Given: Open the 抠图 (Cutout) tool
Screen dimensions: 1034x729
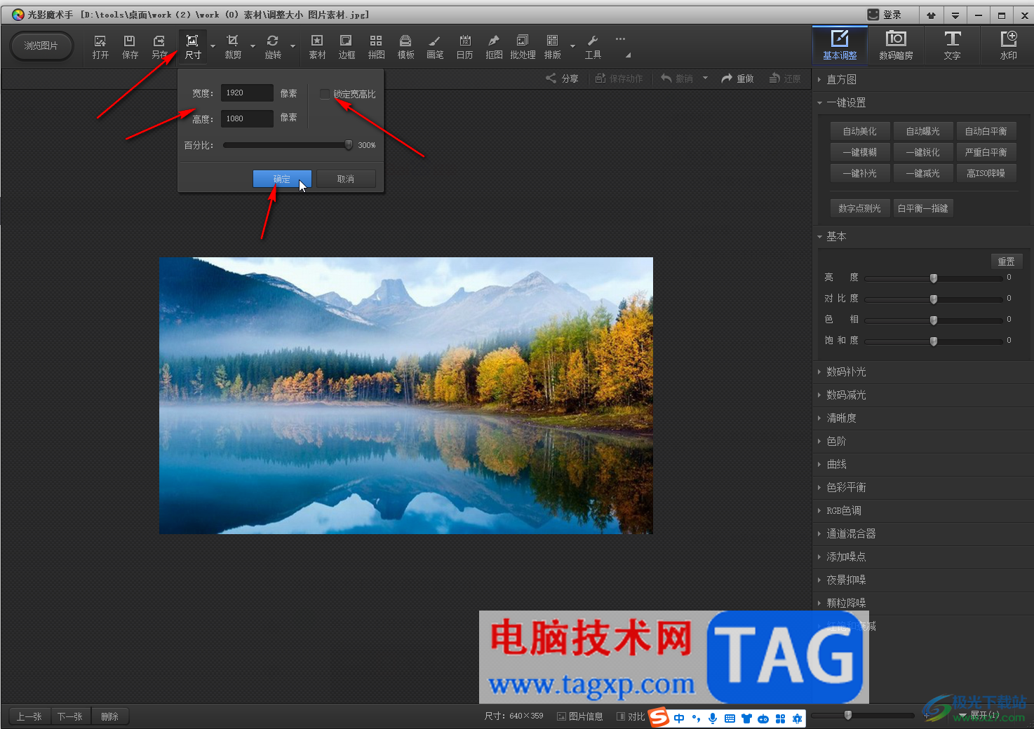Looking at the screenshot, I should (x=494, y=47).
